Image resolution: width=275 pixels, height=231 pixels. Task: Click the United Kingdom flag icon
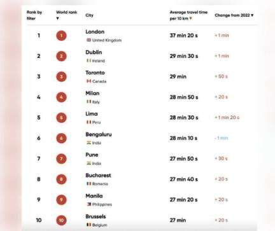[88, 40]
